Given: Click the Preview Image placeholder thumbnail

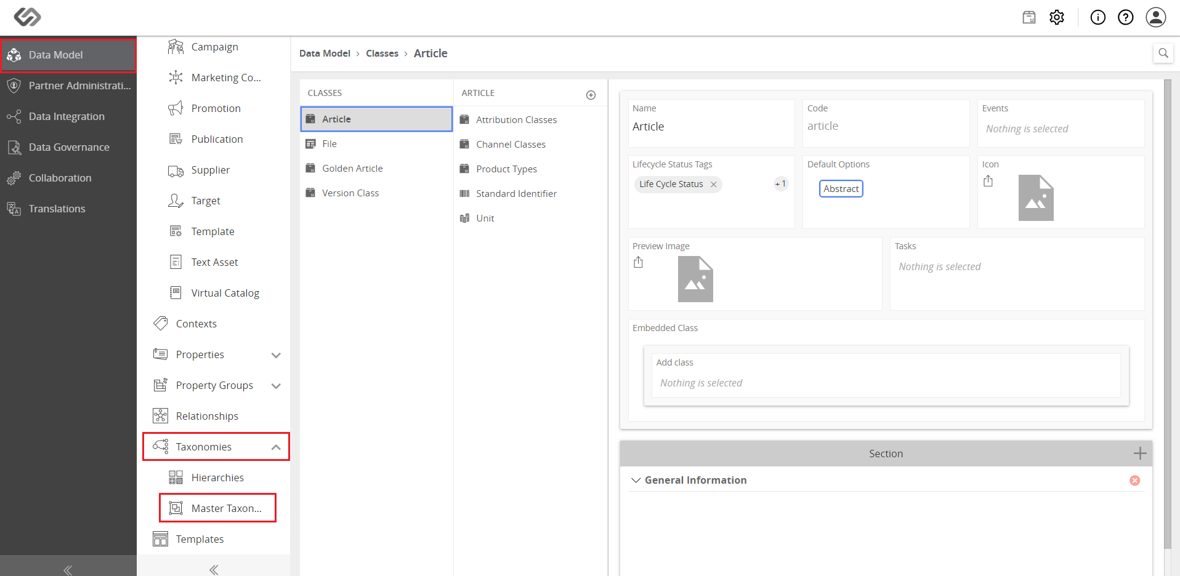Looking at the screenshot, I should [695, 279].
